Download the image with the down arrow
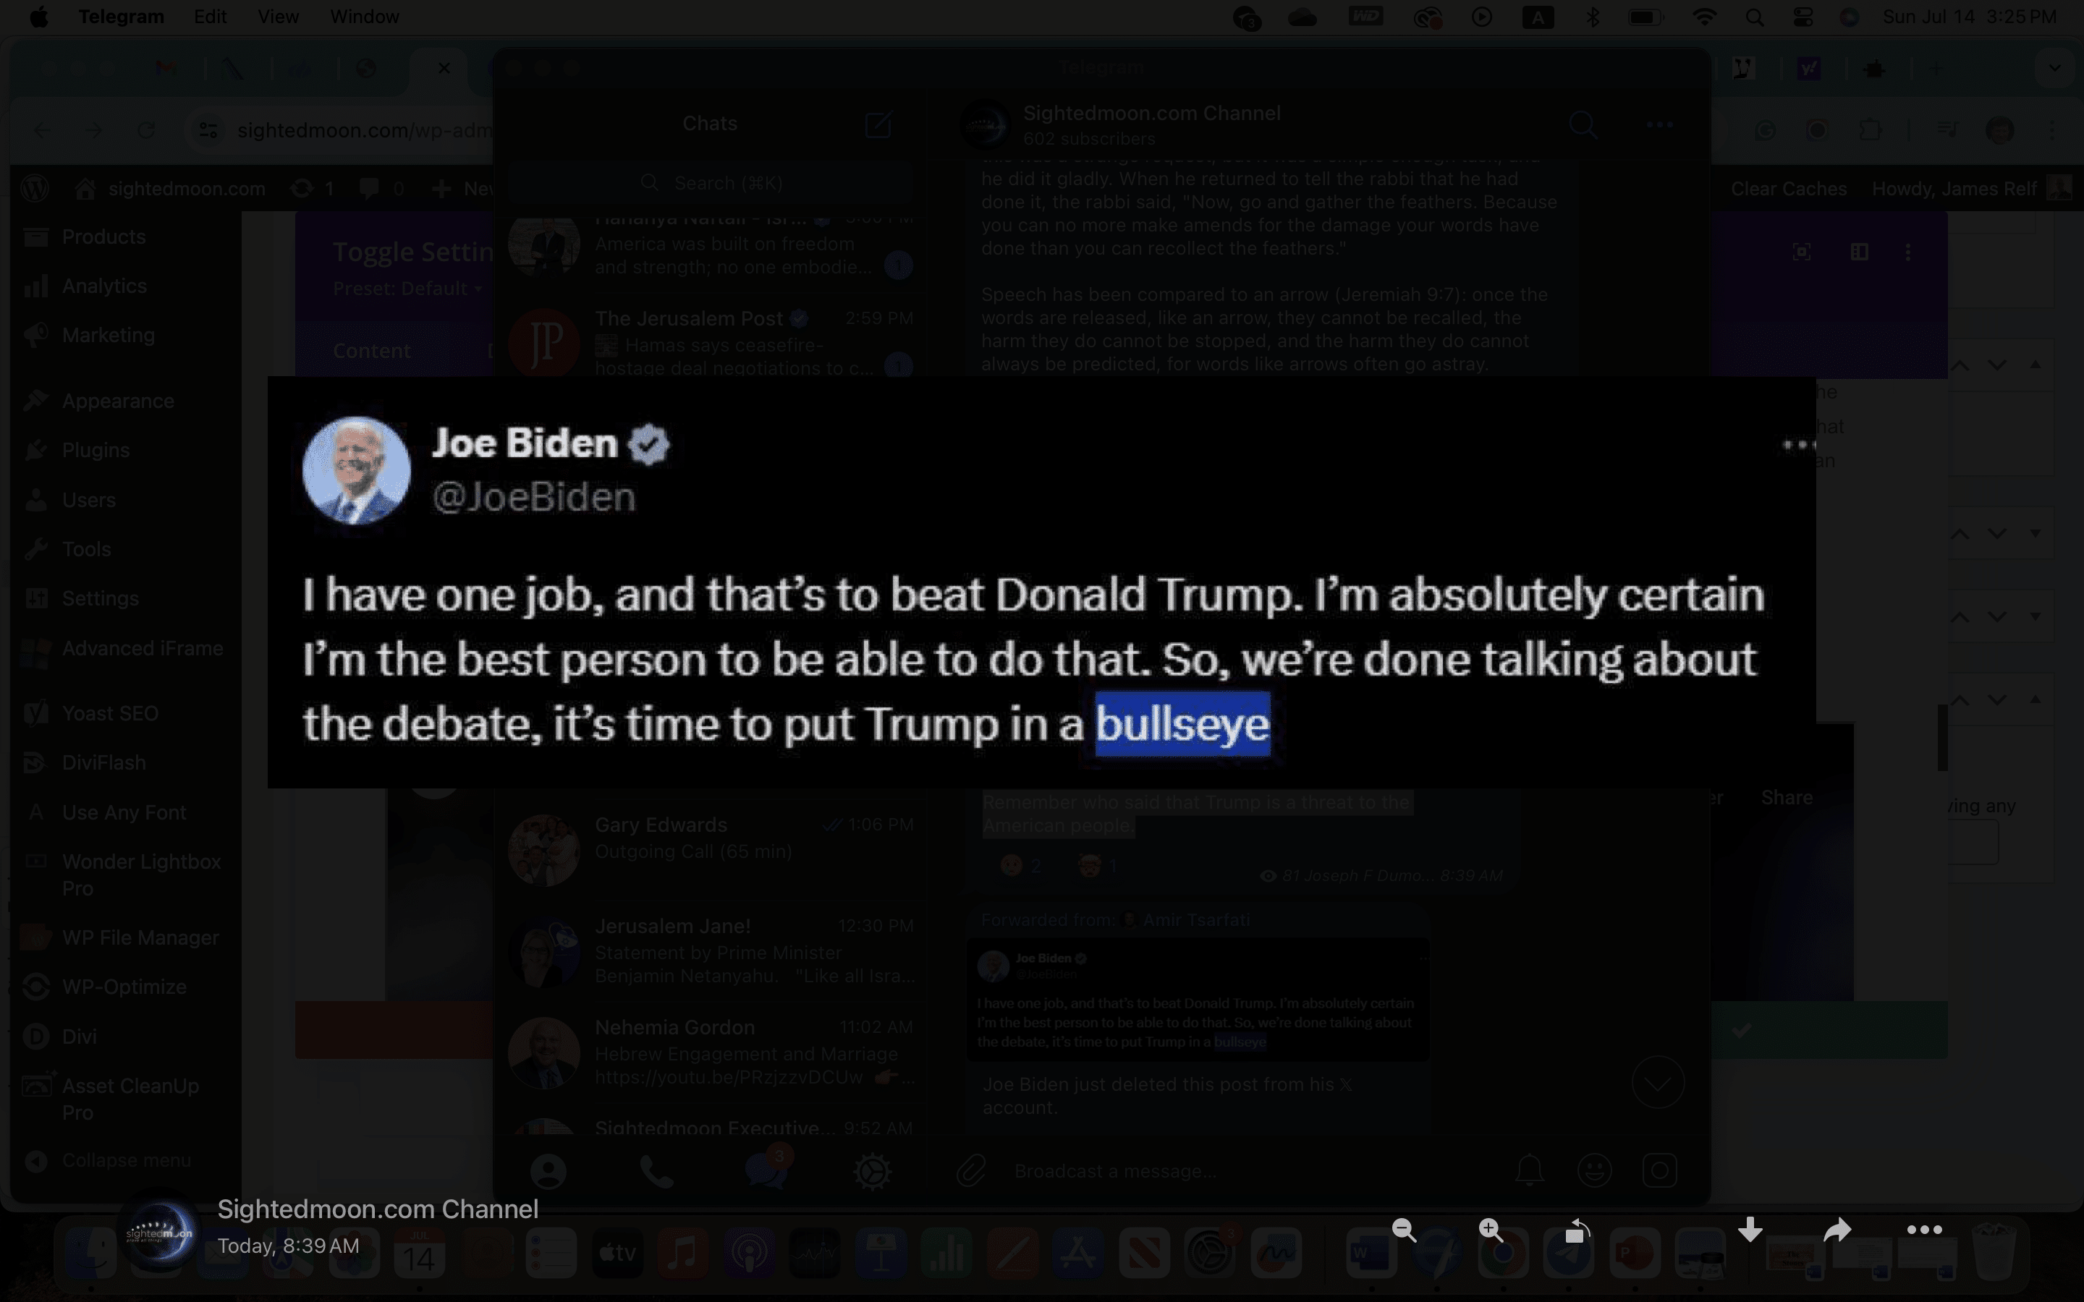Image resolution: width=2084 pixels, height=1302 pixels. point(1750,1230)
